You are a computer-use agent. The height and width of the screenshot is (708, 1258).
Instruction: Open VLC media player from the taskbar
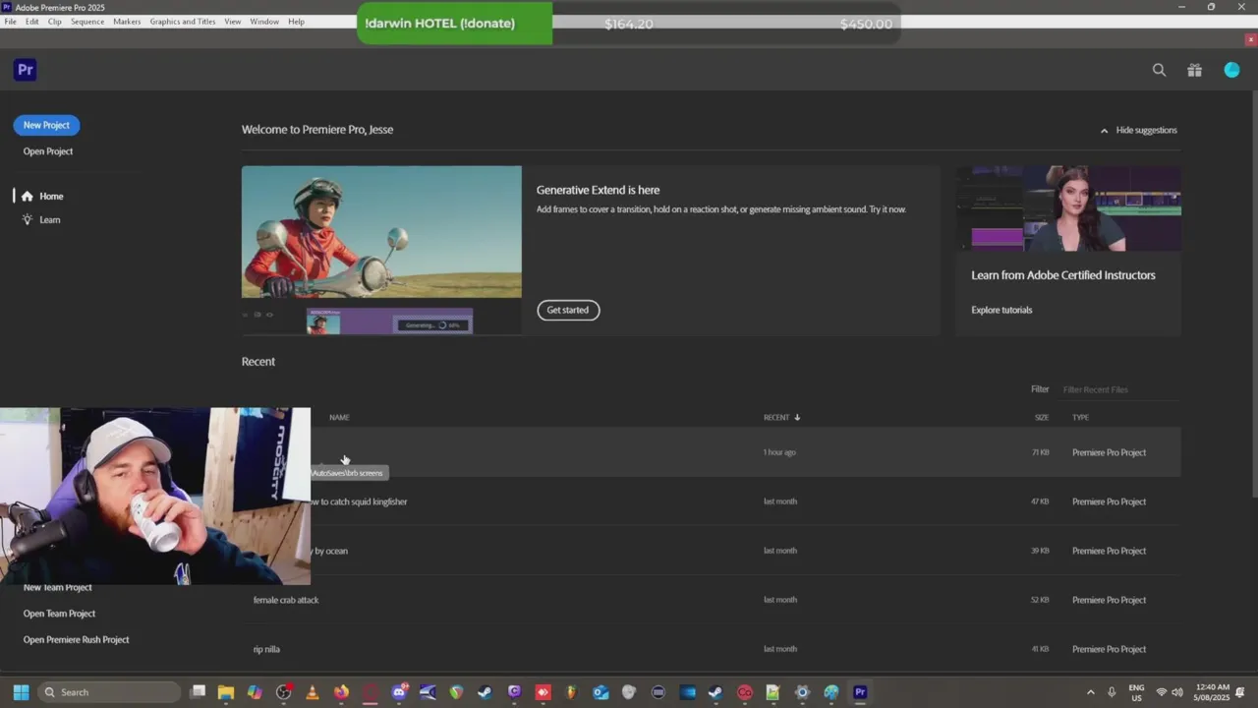click(313, 692)
